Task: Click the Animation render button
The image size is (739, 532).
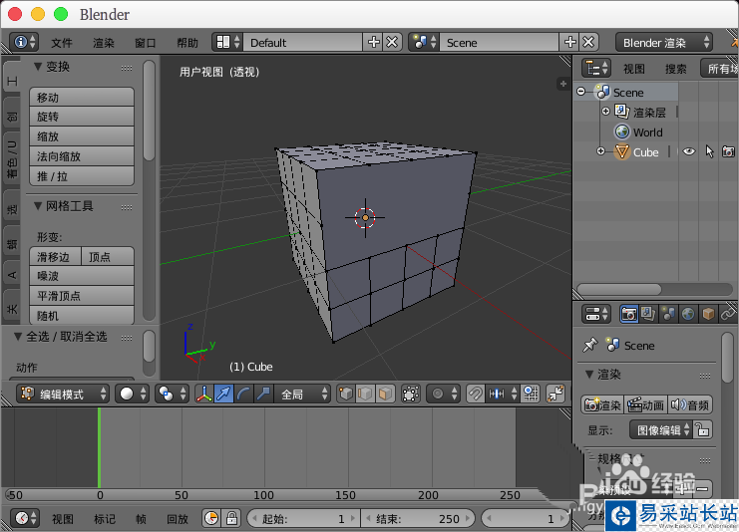Action: 645,404
